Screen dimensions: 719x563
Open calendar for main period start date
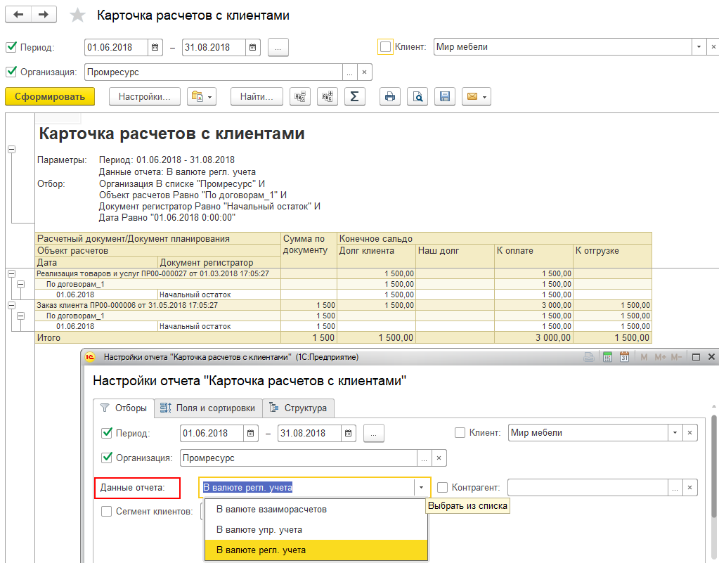coord(155,48)
